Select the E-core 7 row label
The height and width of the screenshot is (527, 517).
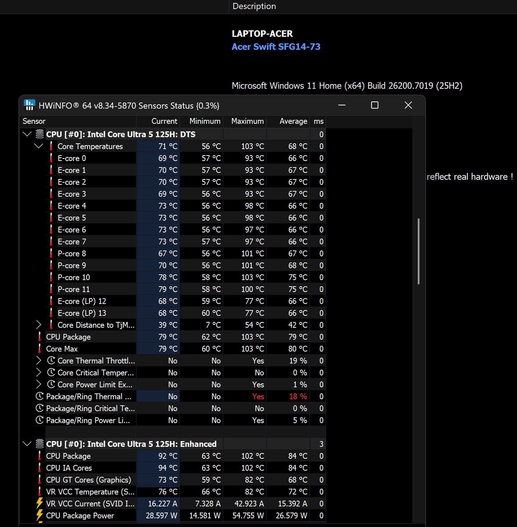coord(72,241)
